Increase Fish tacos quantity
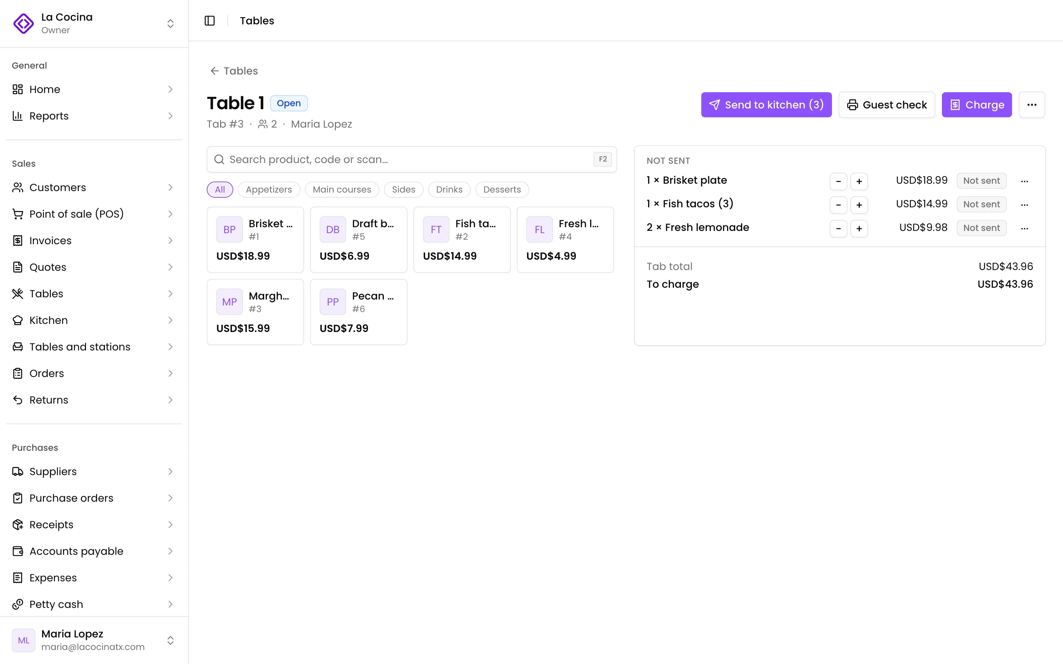The height and width of the screenshot is (664, 1063). (859, 205)
